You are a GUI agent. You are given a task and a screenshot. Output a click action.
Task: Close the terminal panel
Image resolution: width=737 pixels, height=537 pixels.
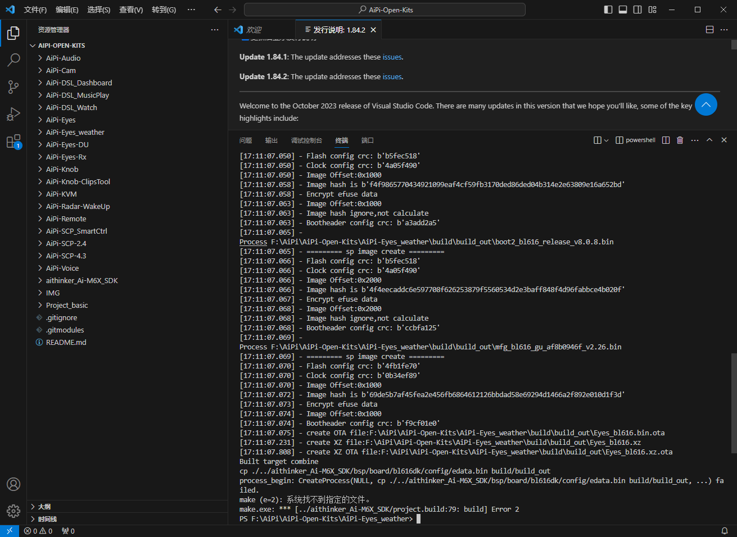pos(724,140)
